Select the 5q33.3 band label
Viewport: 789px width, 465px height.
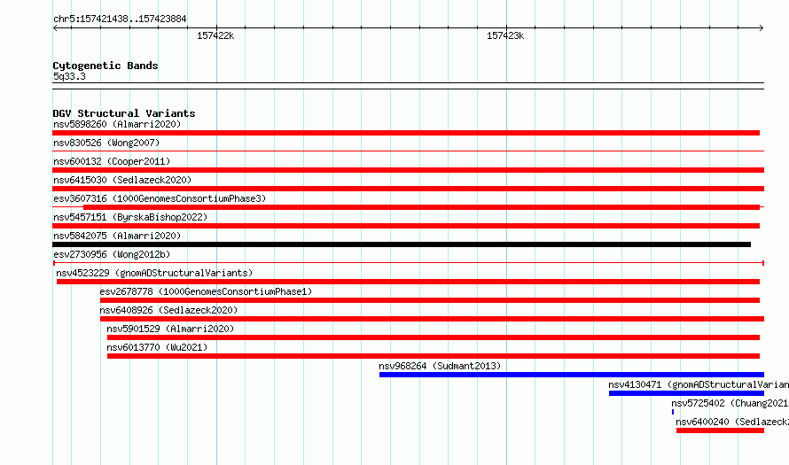click(x=69, y=76)
